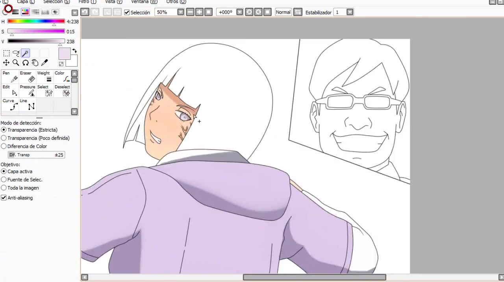Expand the Estabilizador value dropdown
Screen dimensions: 504x282
click(350, 12)
